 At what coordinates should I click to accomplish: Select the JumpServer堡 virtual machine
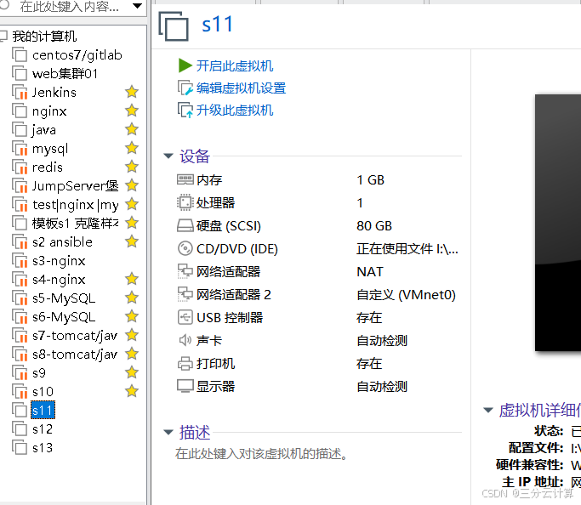[x=75, y=185]
